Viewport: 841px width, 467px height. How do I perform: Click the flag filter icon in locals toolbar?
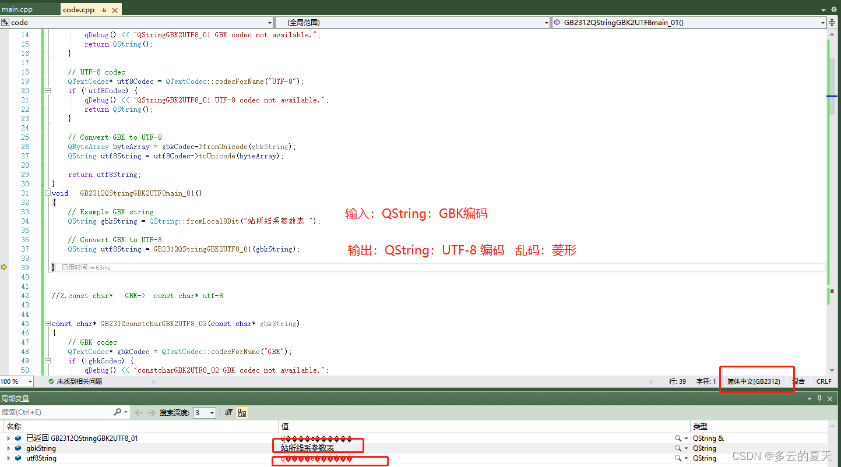pyautogui.click(x=228, y=412)
